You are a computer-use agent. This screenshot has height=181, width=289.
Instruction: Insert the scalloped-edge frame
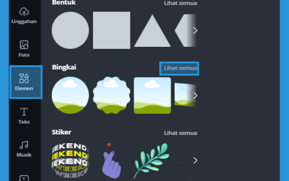[x=112, y=95]
